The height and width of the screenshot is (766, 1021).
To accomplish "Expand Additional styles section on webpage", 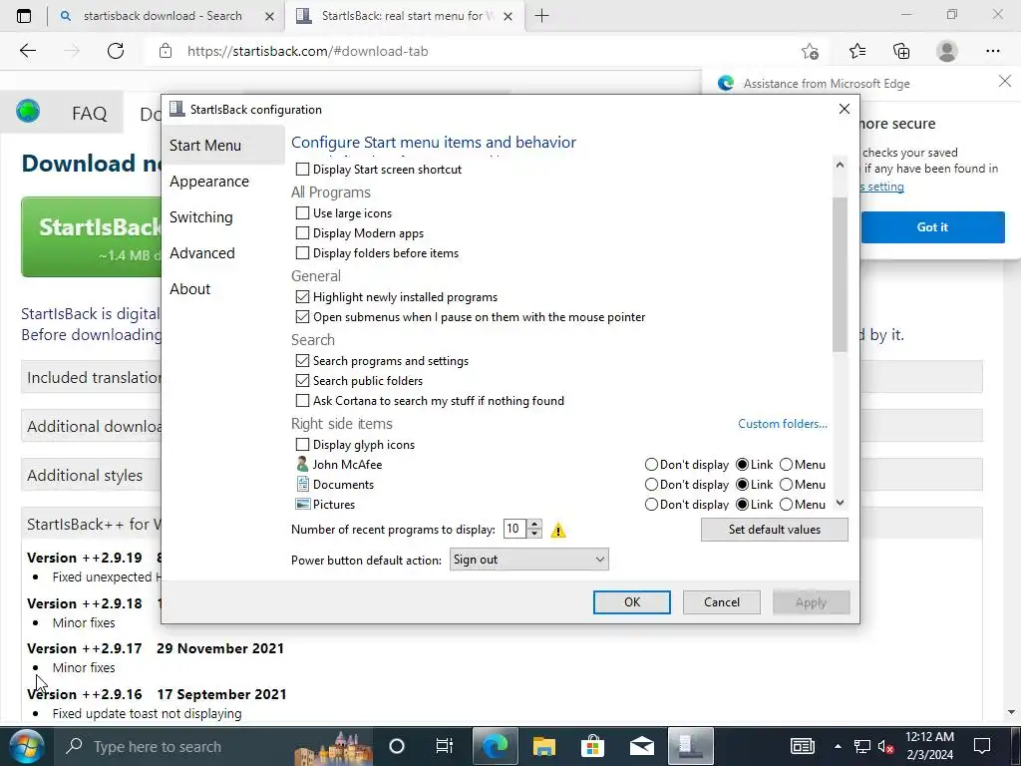I will point(91,475).
